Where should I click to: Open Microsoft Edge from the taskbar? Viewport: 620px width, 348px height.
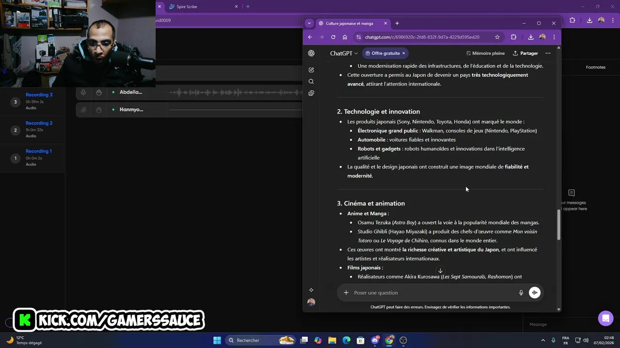pos(346,340)
